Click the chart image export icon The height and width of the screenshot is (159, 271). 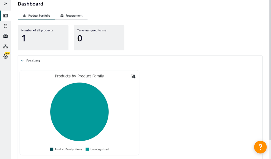(133, 76)
